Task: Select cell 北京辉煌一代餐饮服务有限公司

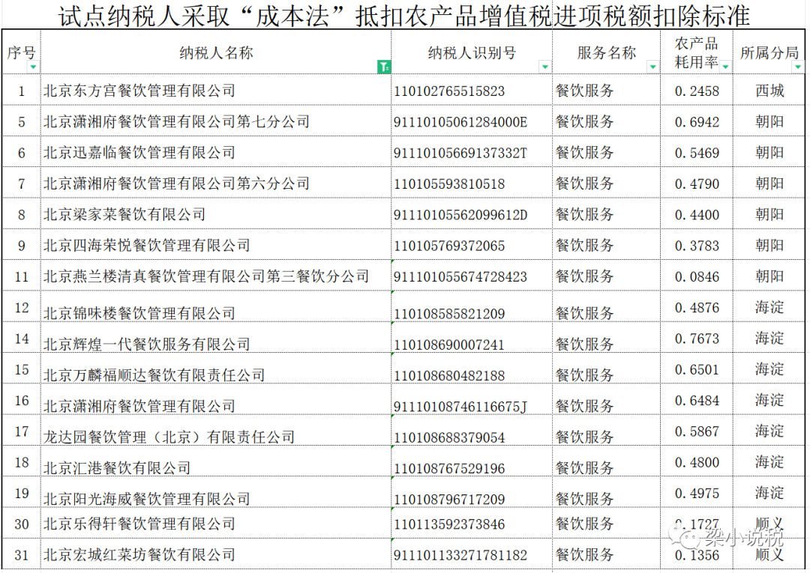Action: 216,339
